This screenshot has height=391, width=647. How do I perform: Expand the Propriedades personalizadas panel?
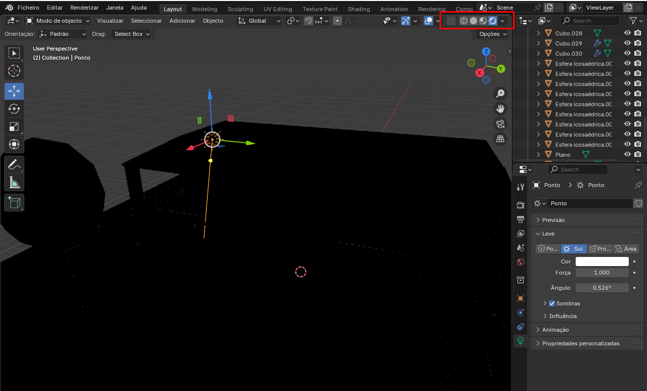click(587, 343)
